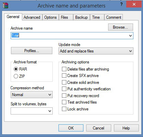
Task: Confirm with the OK button
Action: click(x=71, y=128)
